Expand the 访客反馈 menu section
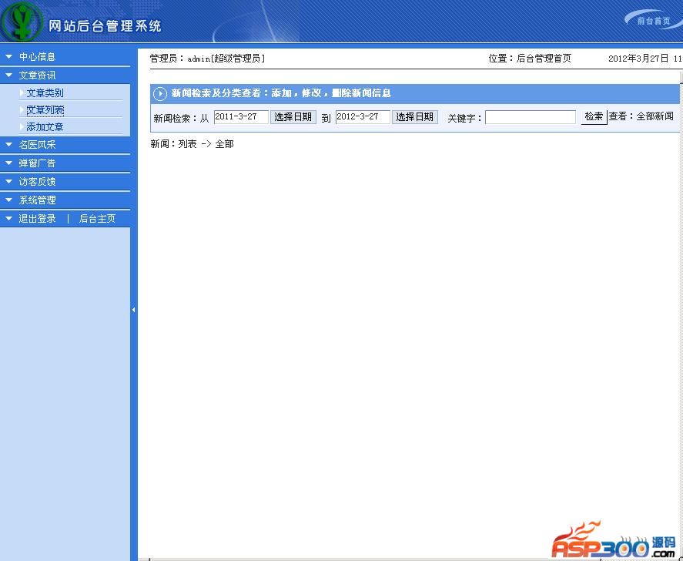Image resolution: width=683 pixels, height=561 pixels. point(37,182)
